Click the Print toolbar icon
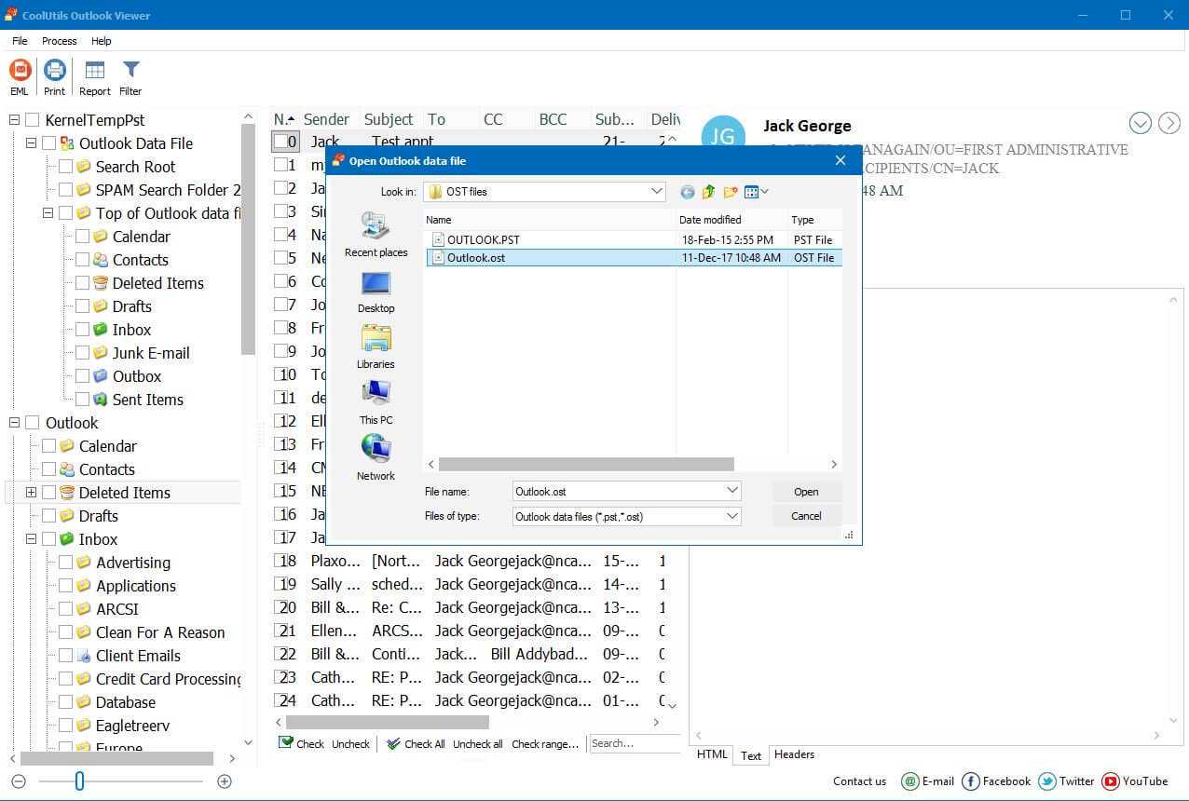The width and height of the screenshot is (1189, 801). click(55, 70)
